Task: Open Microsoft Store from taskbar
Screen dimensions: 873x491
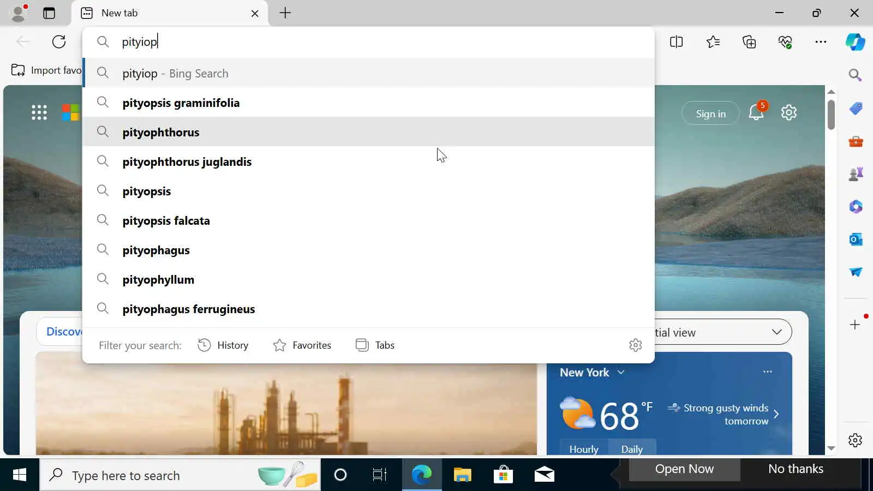Action: point(503,475)
